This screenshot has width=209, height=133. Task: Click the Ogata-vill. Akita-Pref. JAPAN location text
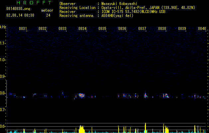pyautogui.click(x=148, y=8)
